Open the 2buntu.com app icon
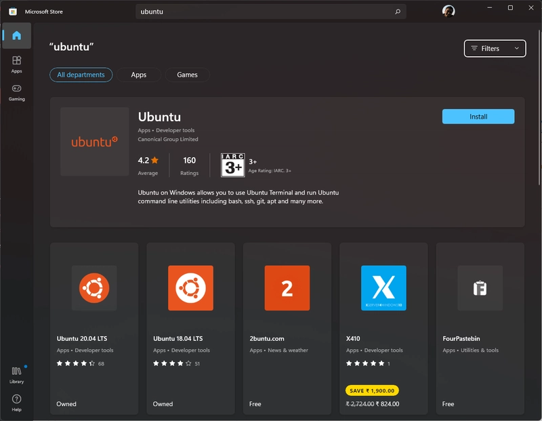Image resolution: width=542 pixels, height=421 pixels. [287, 288]
